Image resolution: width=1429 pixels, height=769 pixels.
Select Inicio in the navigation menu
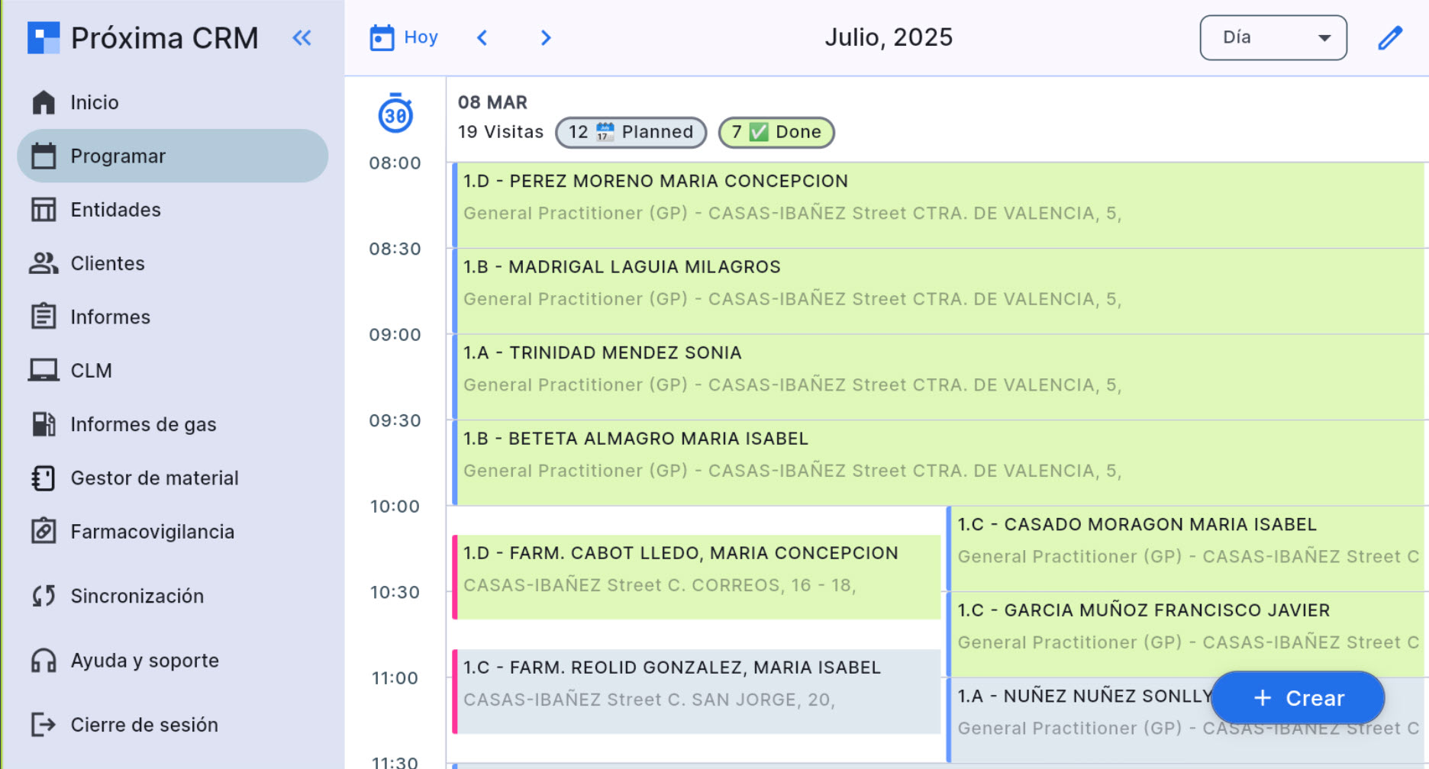click(94, 102)
